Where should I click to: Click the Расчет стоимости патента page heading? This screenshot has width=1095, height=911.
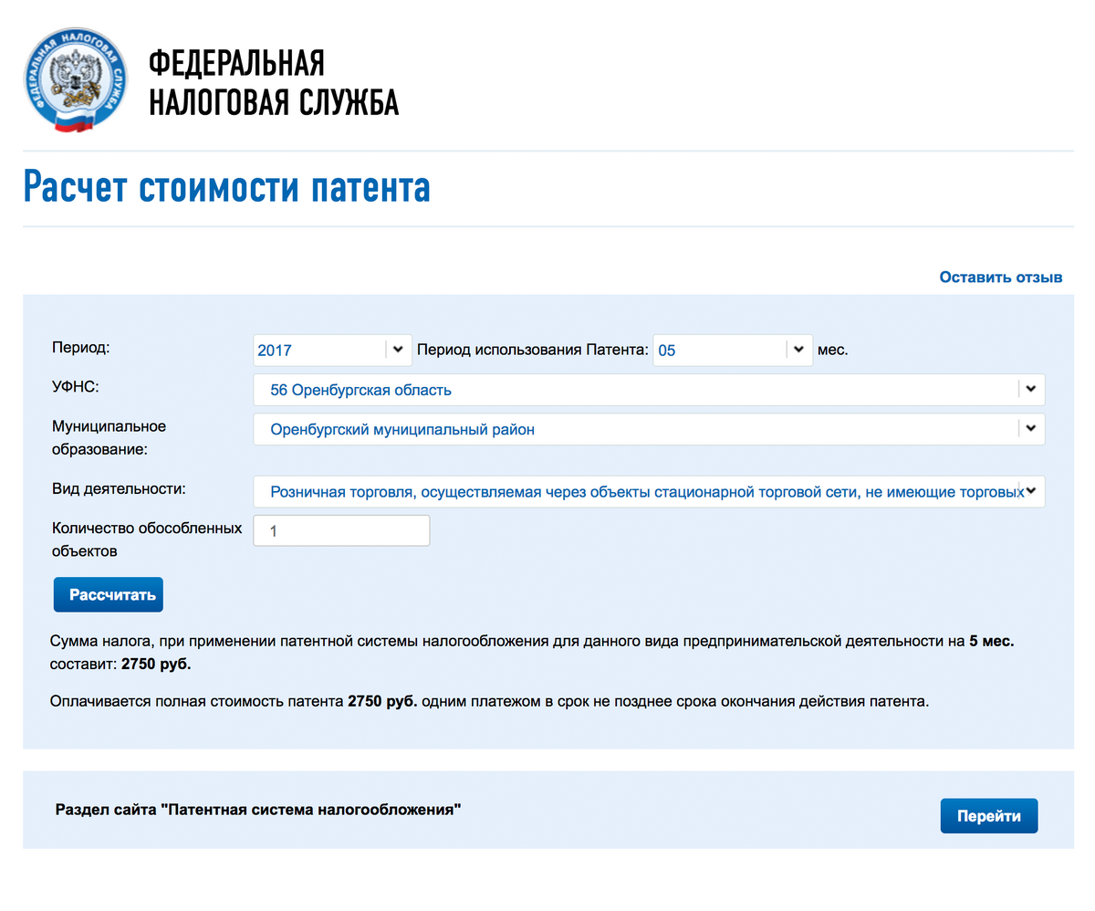226,186
